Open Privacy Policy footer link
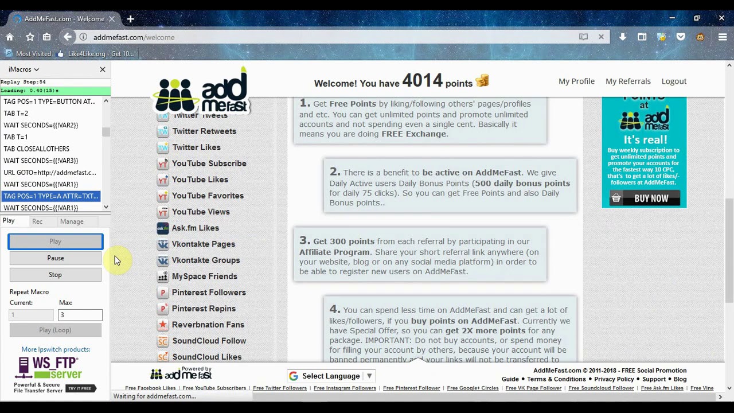Screen dimensions: 734x413 614,379
